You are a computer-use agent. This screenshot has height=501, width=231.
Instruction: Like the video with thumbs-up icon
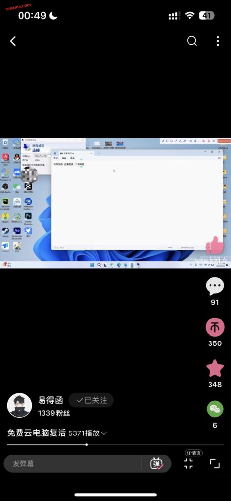pyautogui.click(x=212, y=246)
